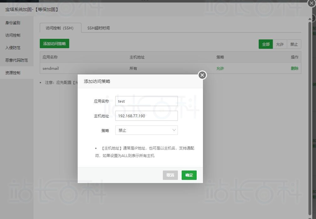The height and width of the screenshot is (219, 316).
Task: Click the 主机地址 IP input field
Action: click(146, 116)
